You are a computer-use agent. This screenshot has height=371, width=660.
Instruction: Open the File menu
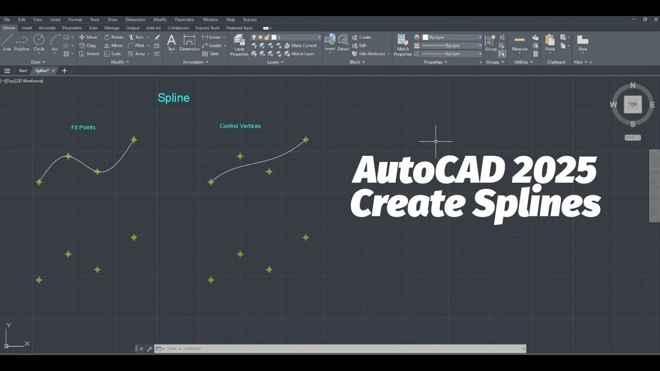coord(7,20)
